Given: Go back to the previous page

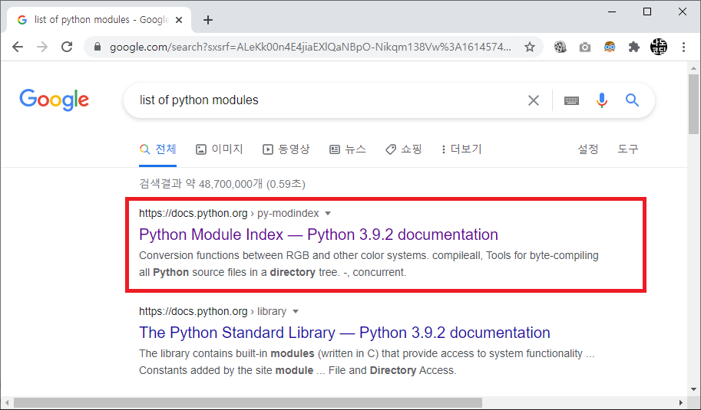Looking at the screenshot, I should point(18,47).
